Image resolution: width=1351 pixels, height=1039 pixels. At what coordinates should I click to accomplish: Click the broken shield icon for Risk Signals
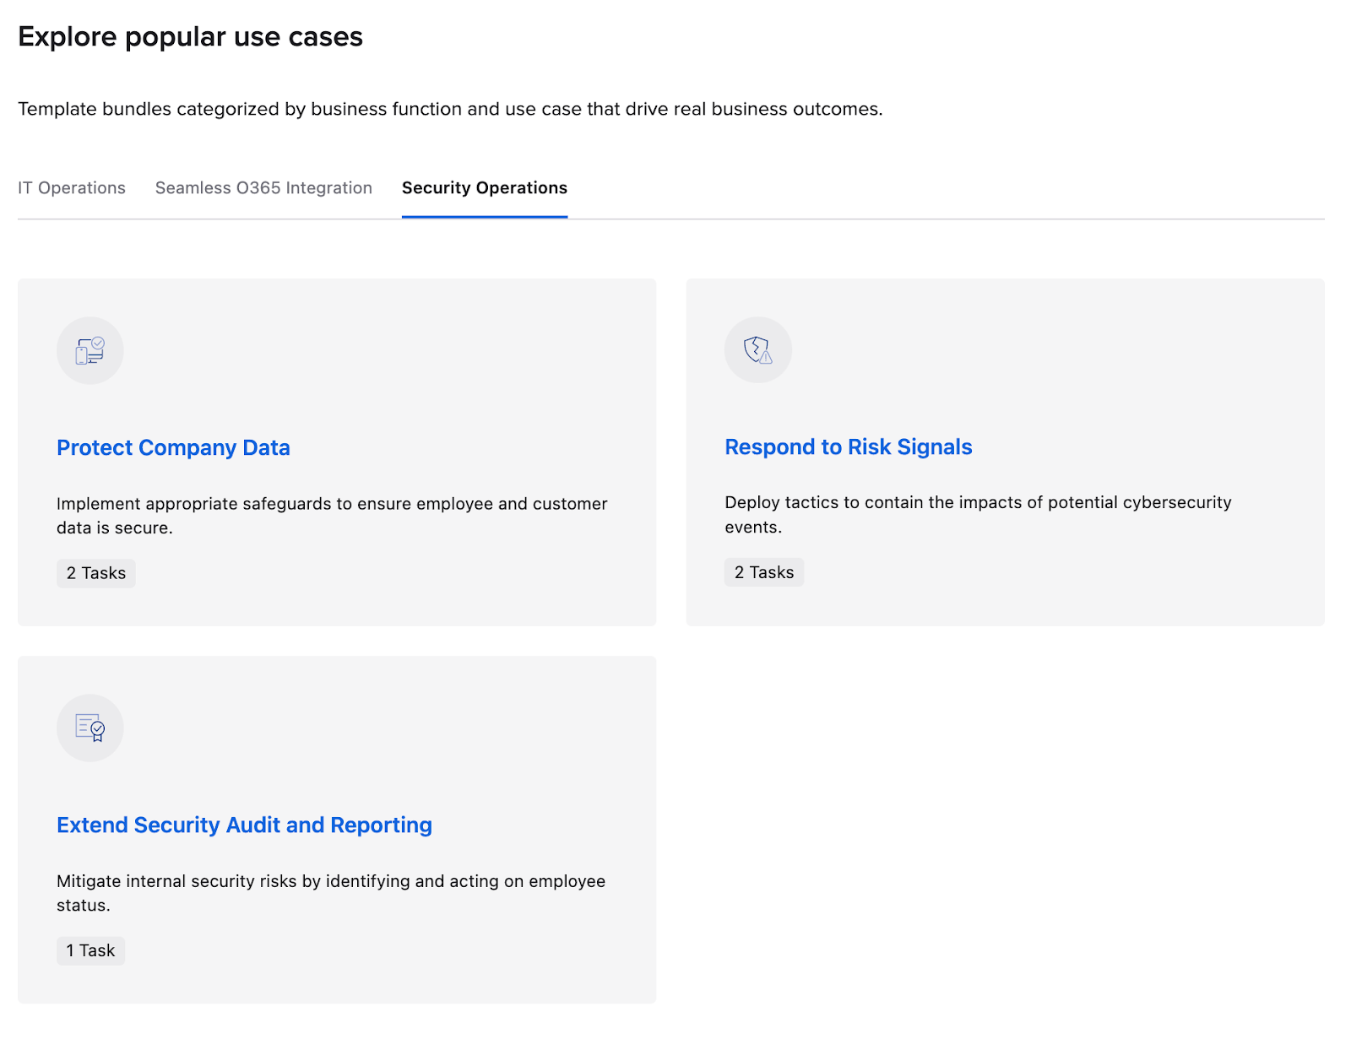757,349
